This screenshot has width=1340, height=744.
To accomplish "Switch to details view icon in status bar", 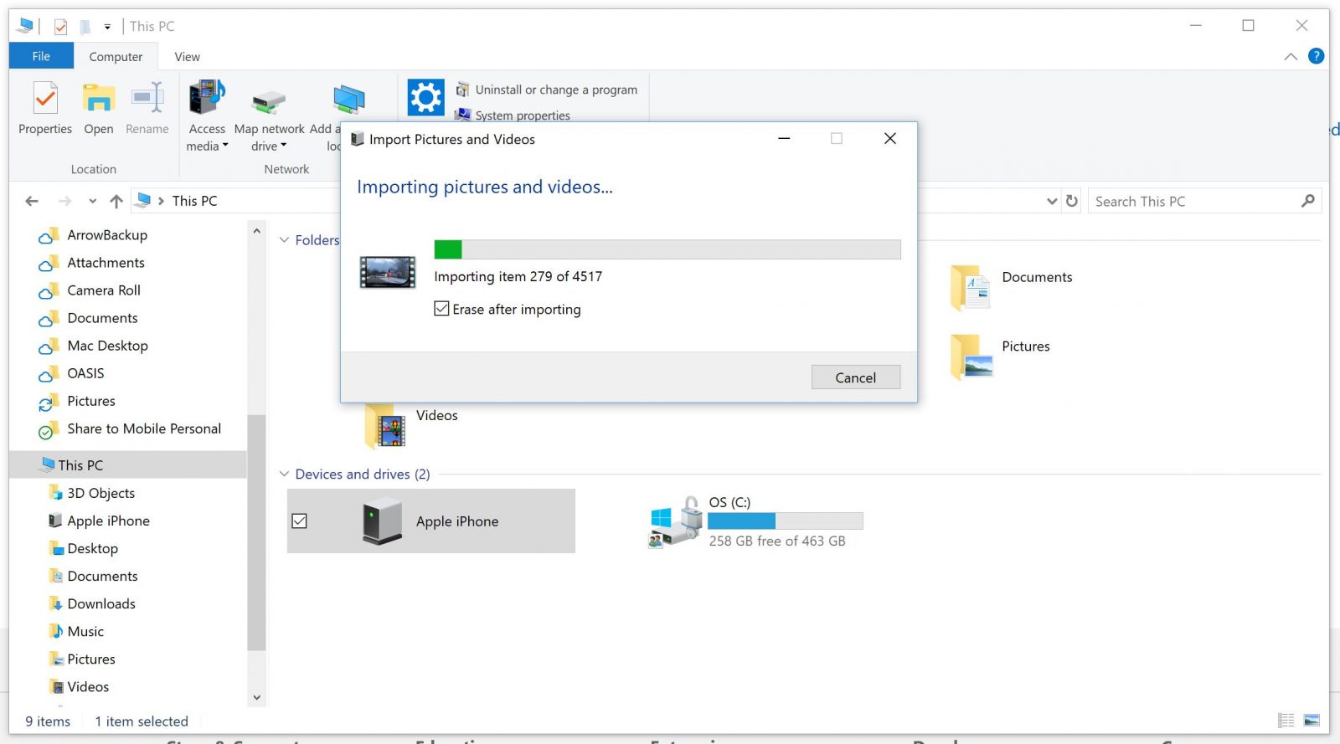I will tap(1286, 720).
